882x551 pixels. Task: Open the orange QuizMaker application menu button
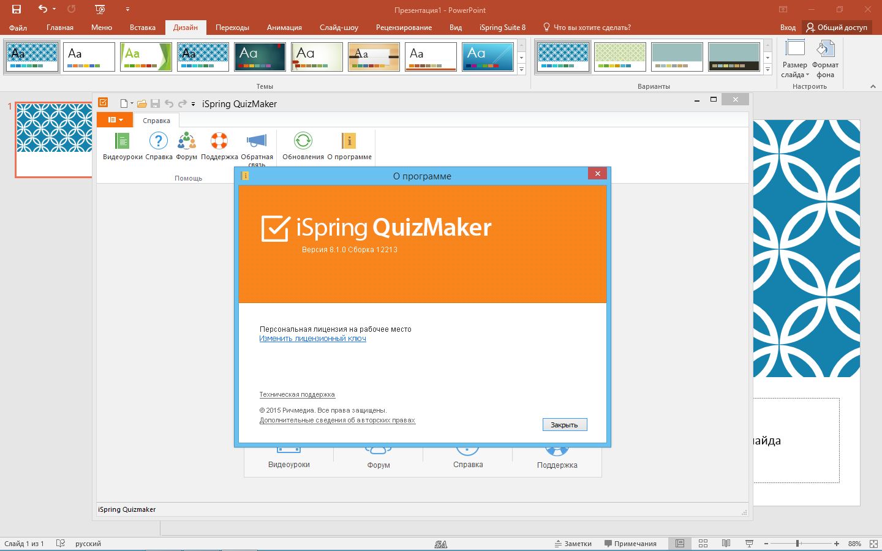(x=115, y=120)
